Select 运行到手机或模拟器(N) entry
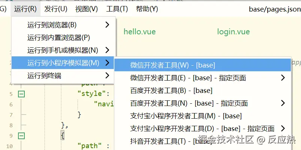 pos(63,50)
